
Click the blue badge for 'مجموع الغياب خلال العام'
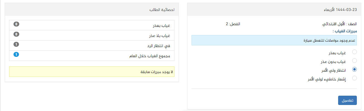coord(16,55)
